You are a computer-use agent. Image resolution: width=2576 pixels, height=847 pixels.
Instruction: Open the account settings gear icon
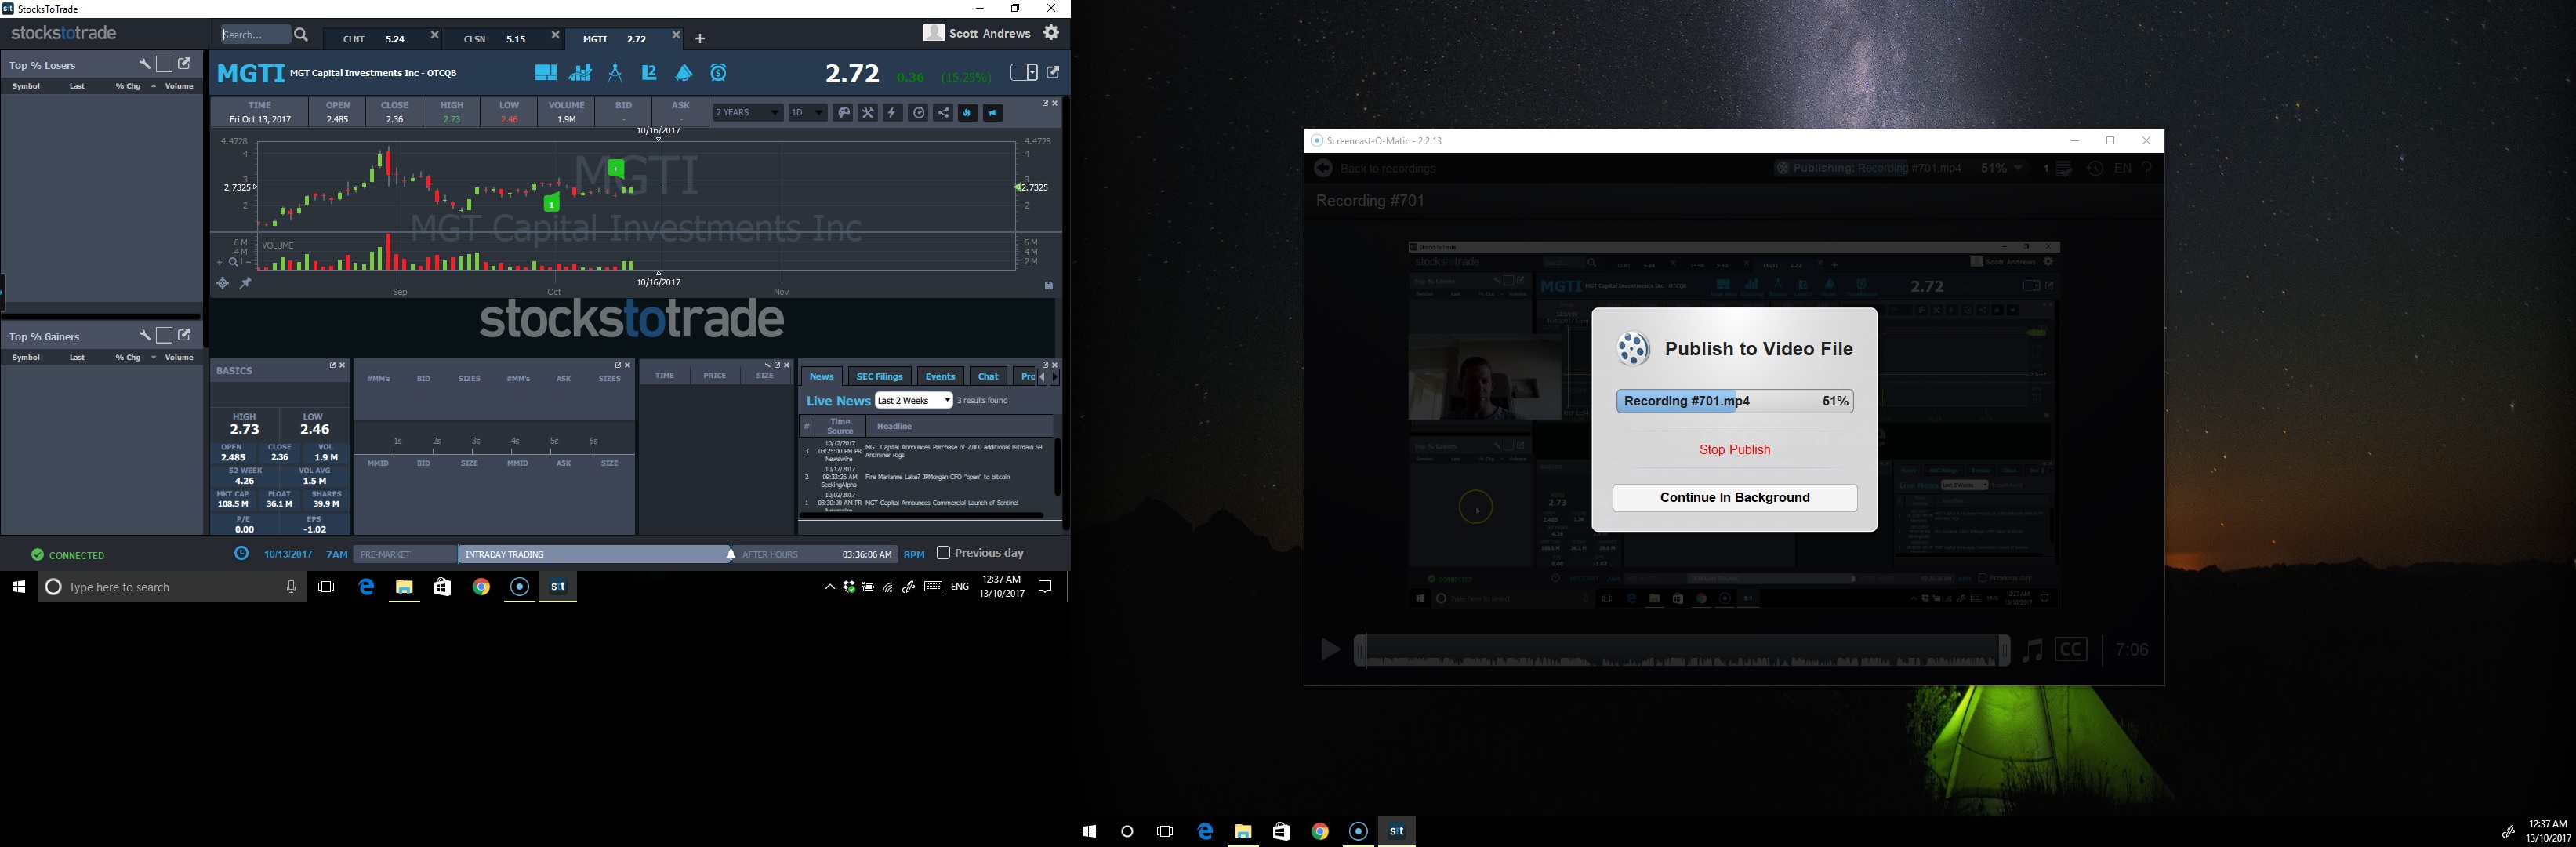pyautogui.click(x=1051, y=33)
